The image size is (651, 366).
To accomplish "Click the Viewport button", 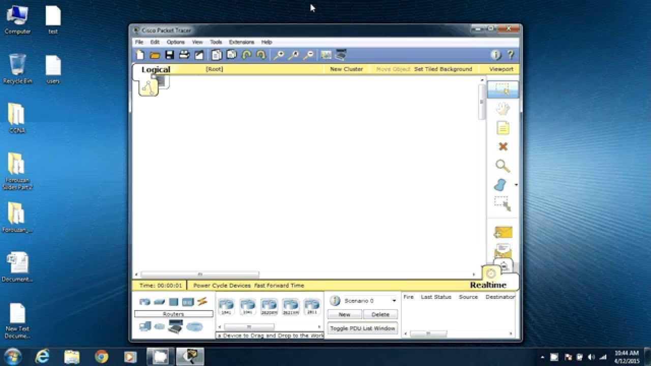I will point(501,69).
